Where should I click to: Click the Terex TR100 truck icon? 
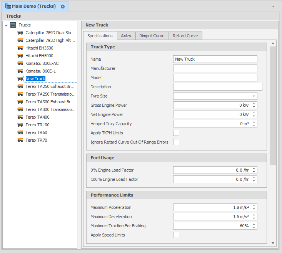(x=20, y=125)
